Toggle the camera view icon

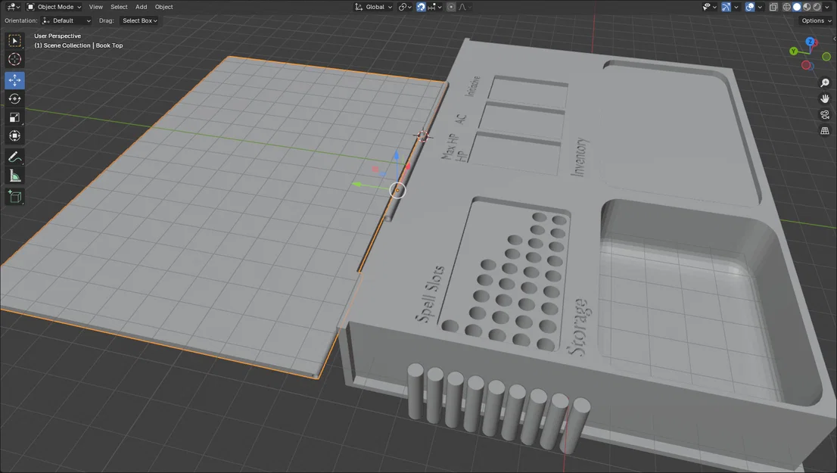(825, 115)
